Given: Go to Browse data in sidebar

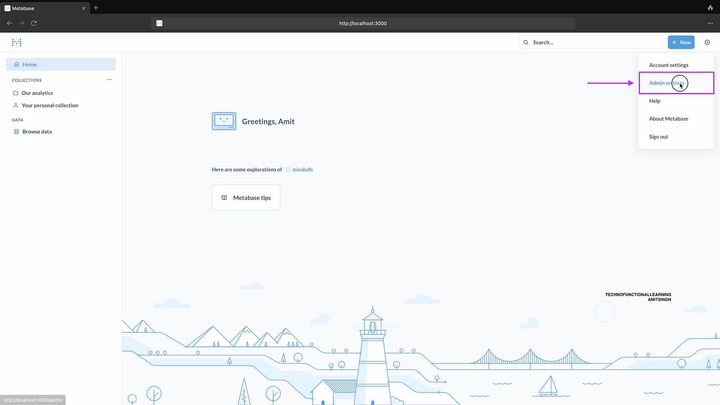Looking at the screenshot, I should coord(37,132).
